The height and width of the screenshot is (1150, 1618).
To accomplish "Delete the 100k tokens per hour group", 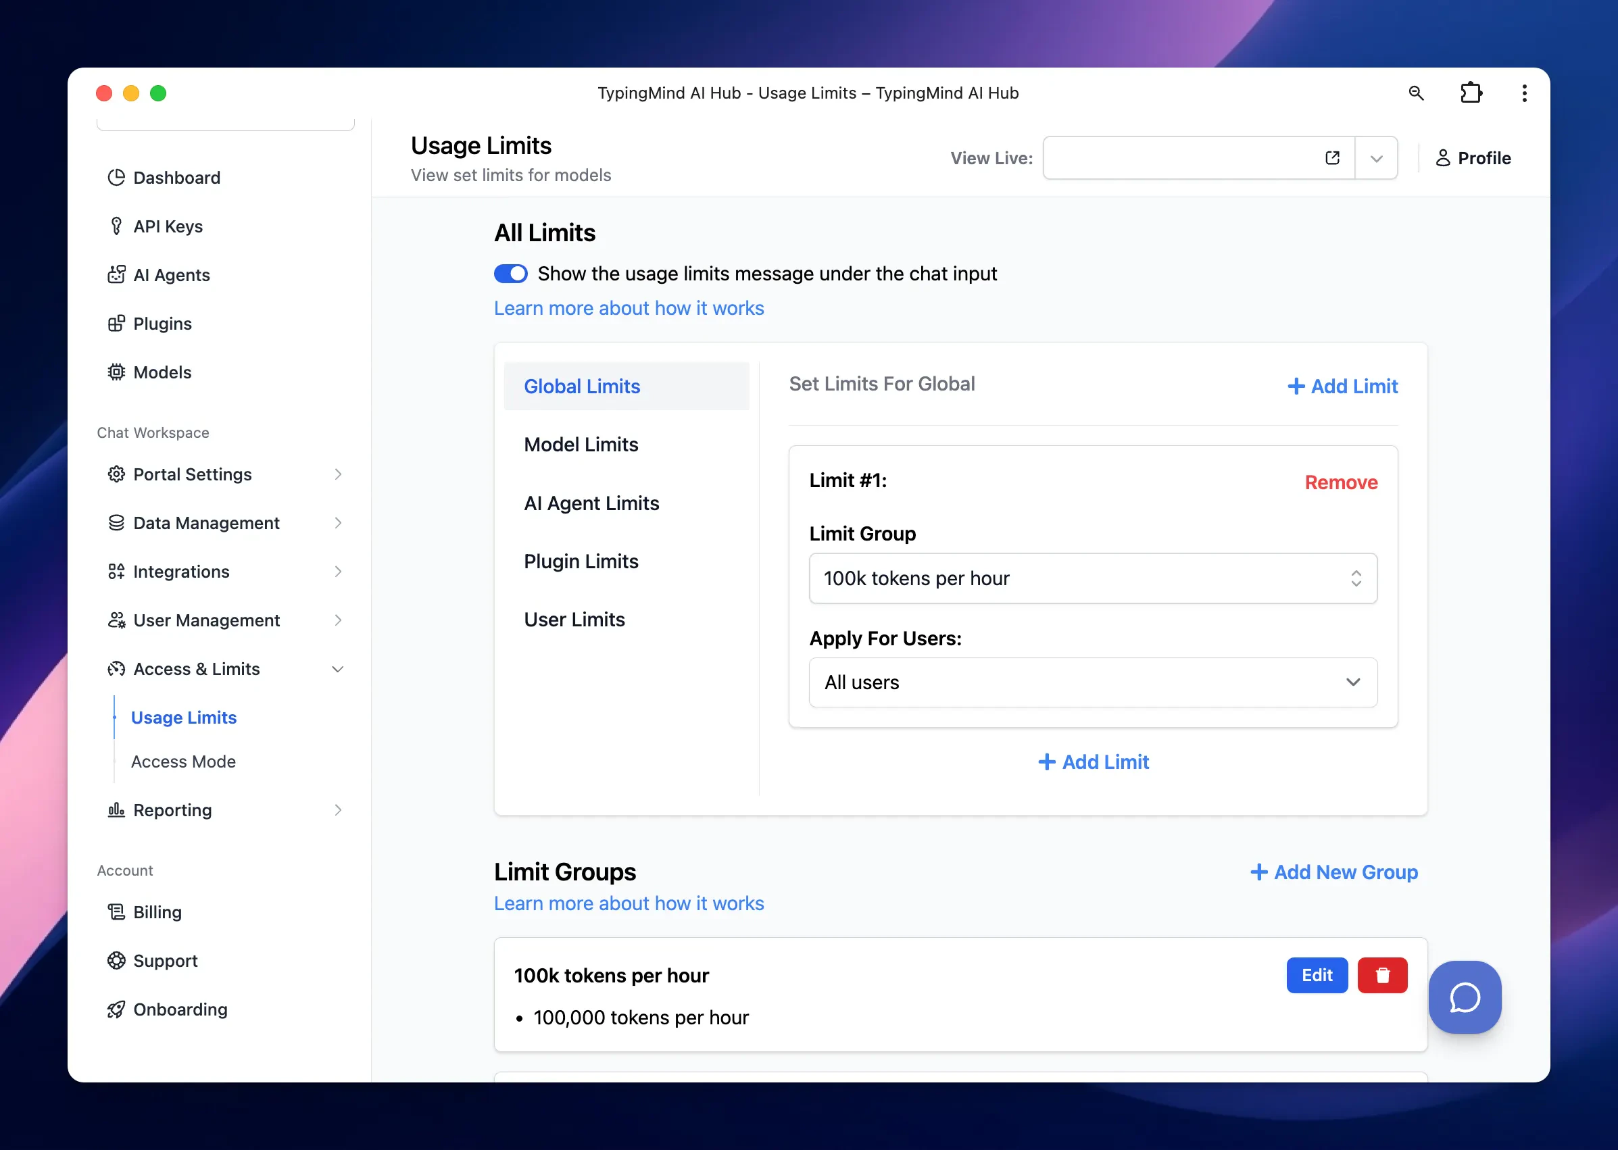I will [x=1382, y=976].
